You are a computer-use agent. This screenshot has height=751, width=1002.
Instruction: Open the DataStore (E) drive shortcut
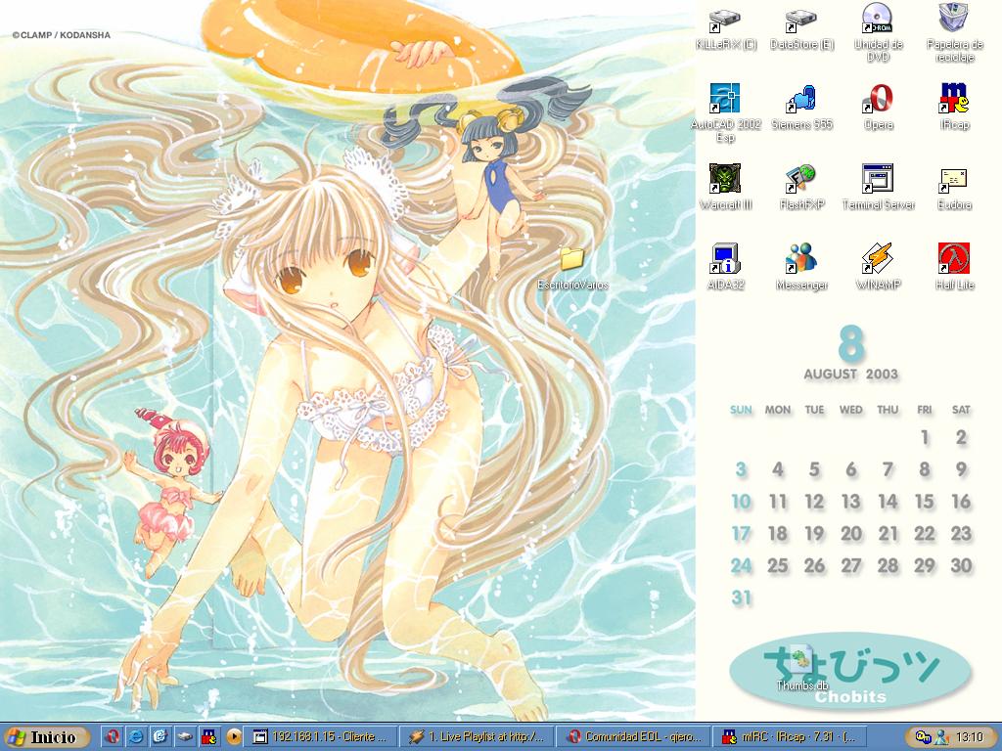point(801,28)
